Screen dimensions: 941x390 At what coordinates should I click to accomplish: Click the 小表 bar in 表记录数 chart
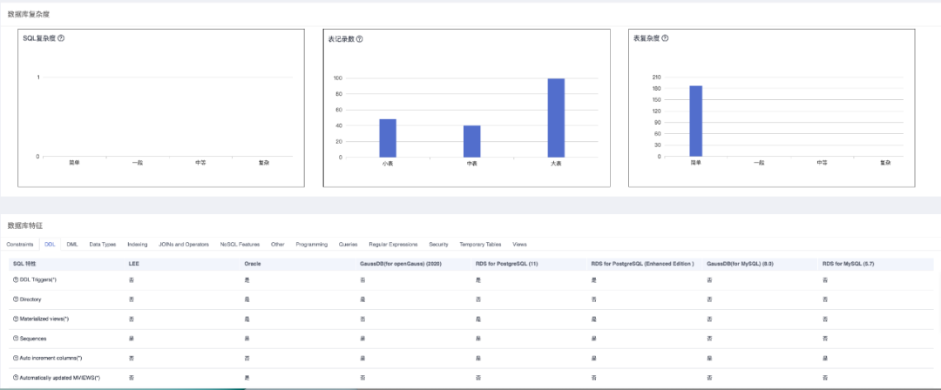tap(388, 138)
